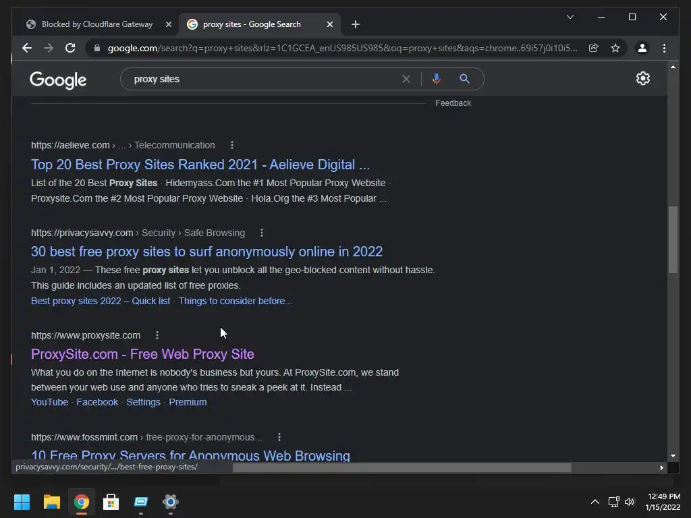Open 30 best free proxy sites result
691x518 pixels.
pos(206,252)
